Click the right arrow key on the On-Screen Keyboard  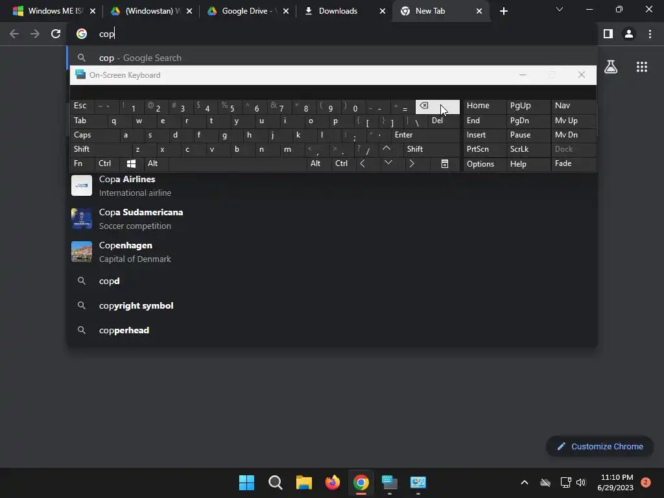(412, 163)
